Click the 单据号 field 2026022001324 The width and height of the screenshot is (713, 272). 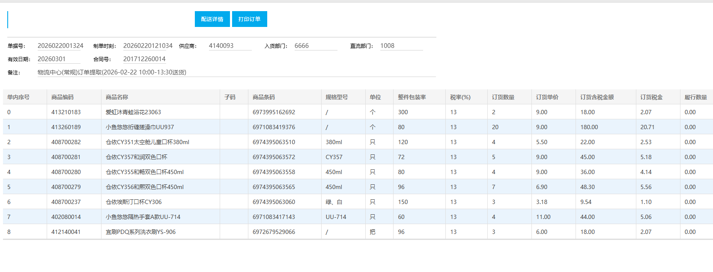pyautogui.click(x=60, y=46)
